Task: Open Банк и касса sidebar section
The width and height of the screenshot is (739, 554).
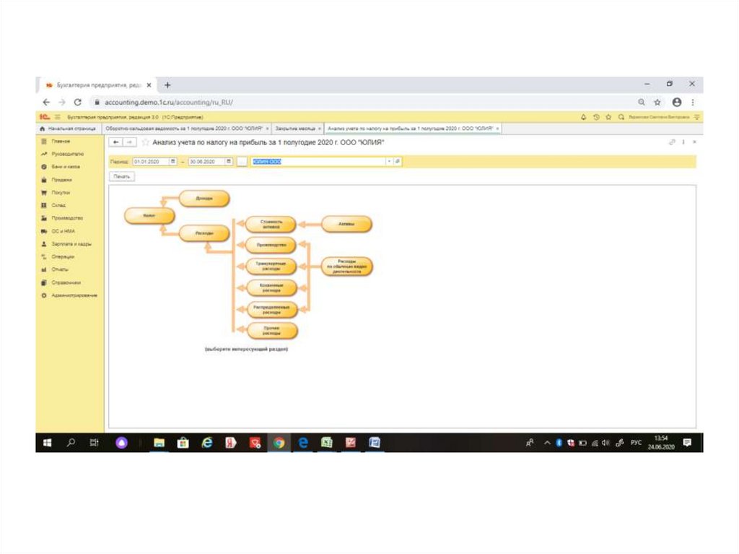Action: click(x=66, y=167)
